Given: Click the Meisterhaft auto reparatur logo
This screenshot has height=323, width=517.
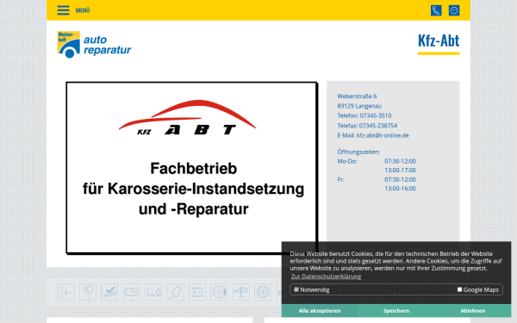Looking at the screenshot, I should click(x=94, y=45).
